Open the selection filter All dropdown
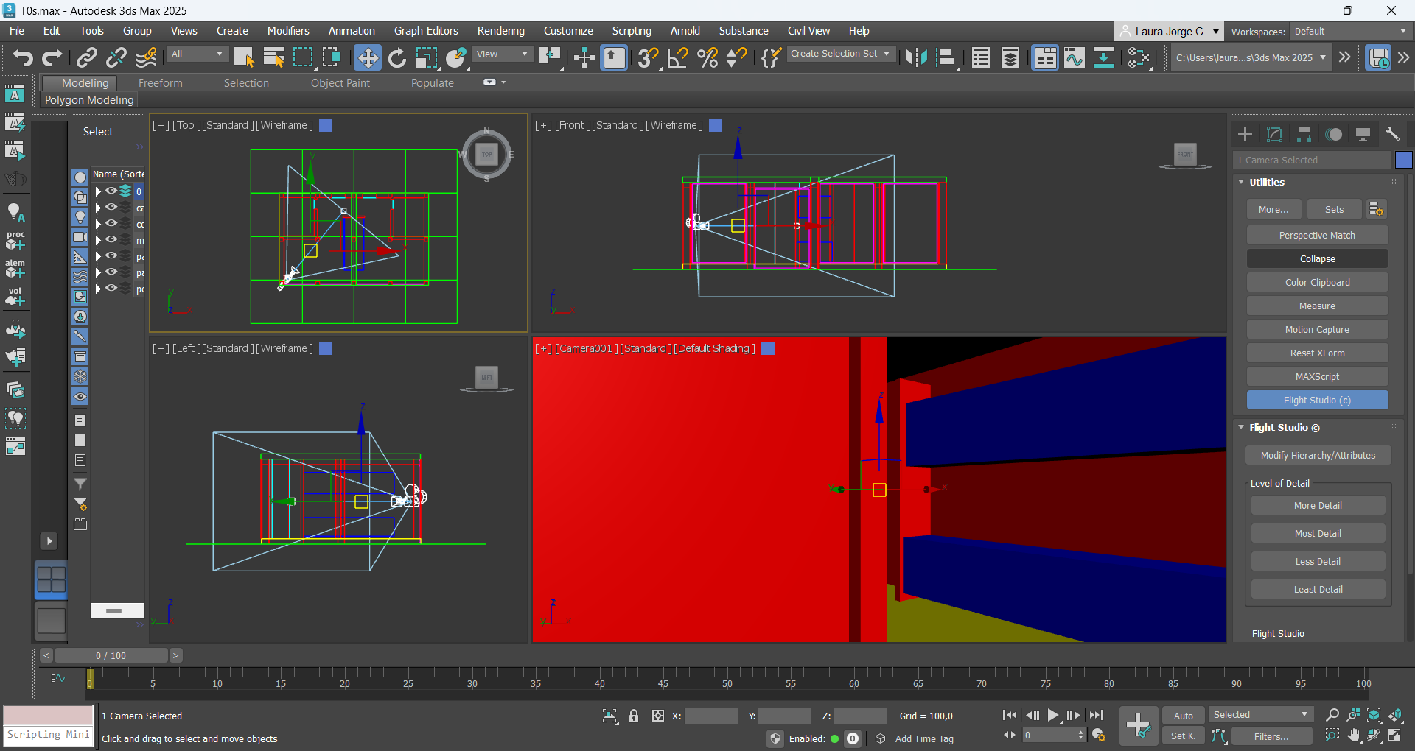 coord(197,54)
